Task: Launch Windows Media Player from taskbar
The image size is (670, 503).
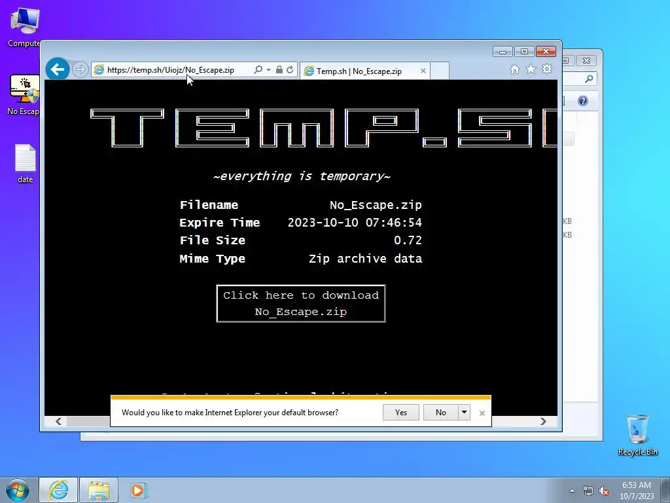Action: [x=138, y=490]
